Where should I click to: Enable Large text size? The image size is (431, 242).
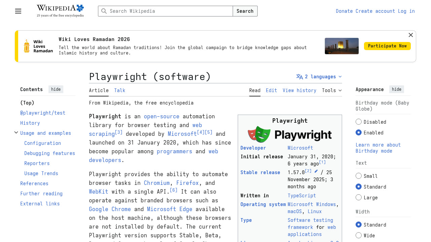358,197
